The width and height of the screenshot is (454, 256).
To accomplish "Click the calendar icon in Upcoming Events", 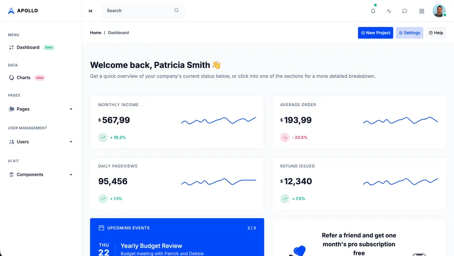I will [101, 228].
